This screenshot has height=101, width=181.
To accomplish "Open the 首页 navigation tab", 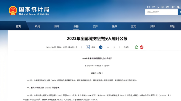I will click(x=18, y=26).
